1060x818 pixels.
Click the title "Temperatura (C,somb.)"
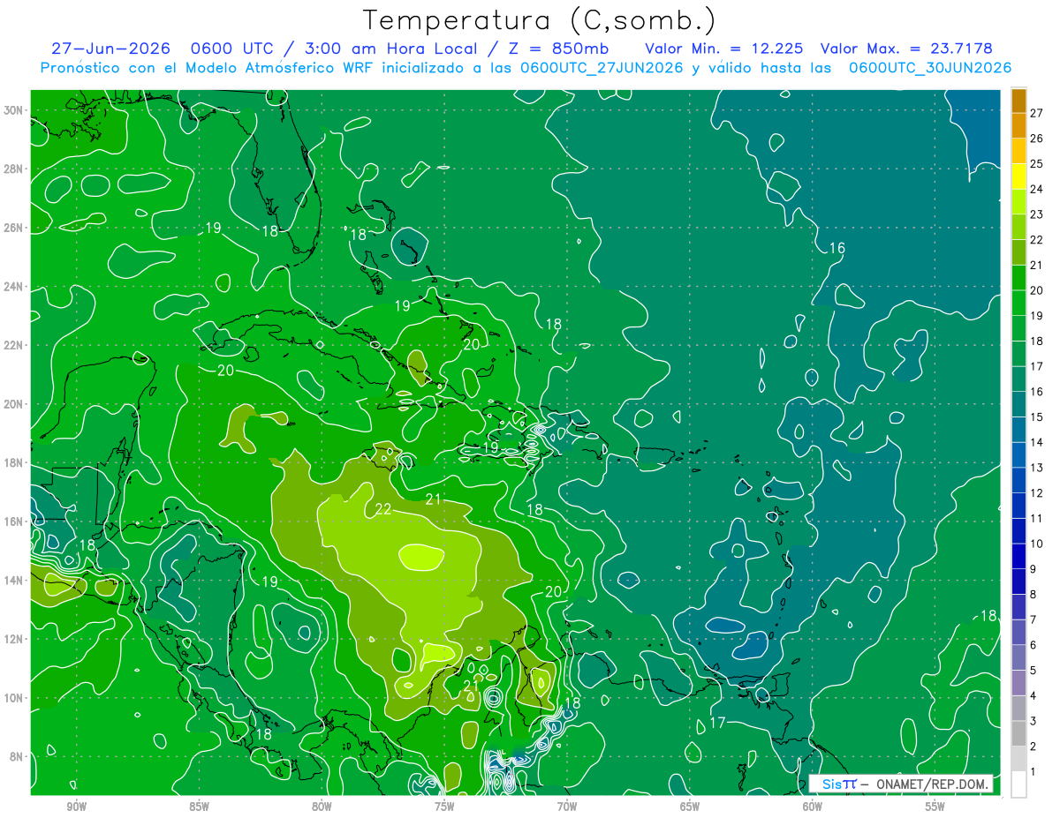coord(539,20)
